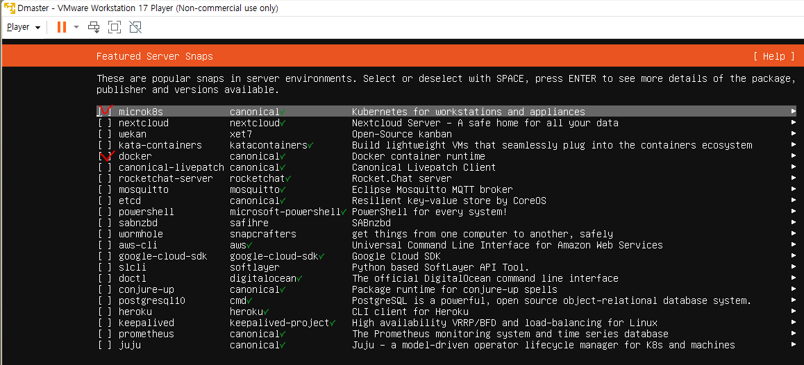804x365 pixels.
Task: Click 'Open-Source kanban' description
Action: 402,134
